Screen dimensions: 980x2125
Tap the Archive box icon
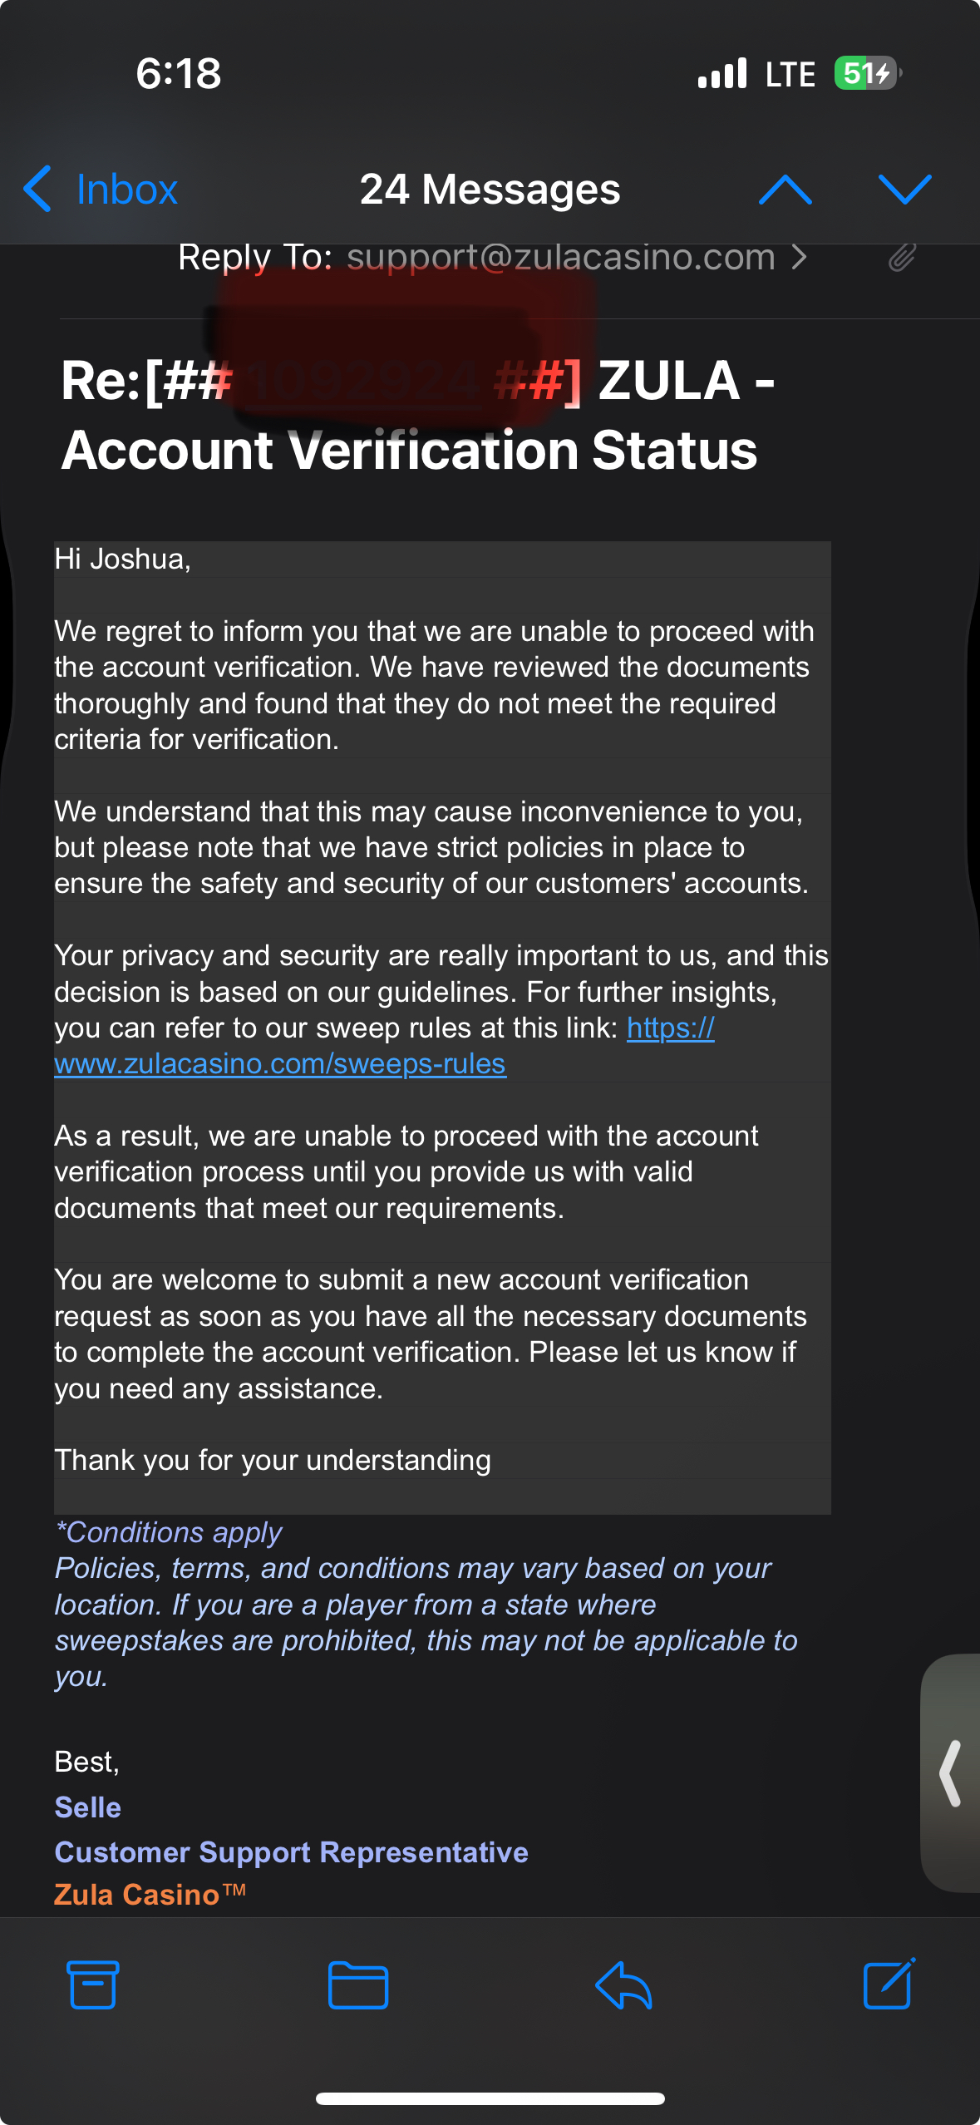coord(92,1984)
